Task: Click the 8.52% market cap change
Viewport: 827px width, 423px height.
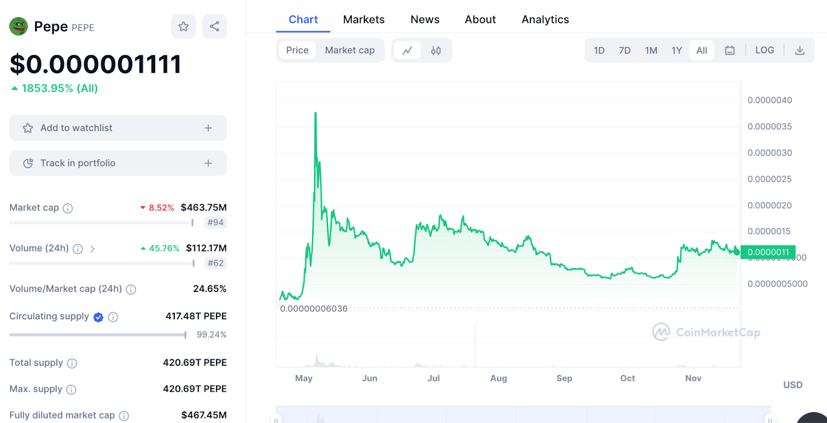Action: pyautogui.click(x=157, y=208)
